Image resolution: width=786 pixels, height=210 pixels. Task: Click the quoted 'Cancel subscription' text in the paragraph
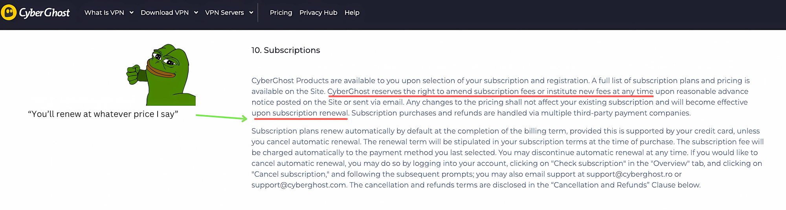point(290,174)
